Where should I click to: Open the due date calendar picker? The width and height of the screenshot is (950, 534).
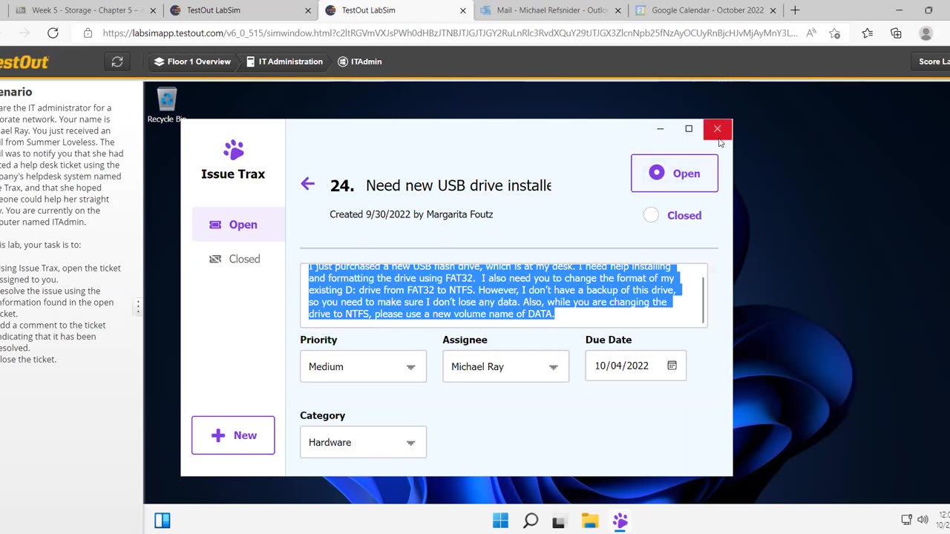(672, 366)
